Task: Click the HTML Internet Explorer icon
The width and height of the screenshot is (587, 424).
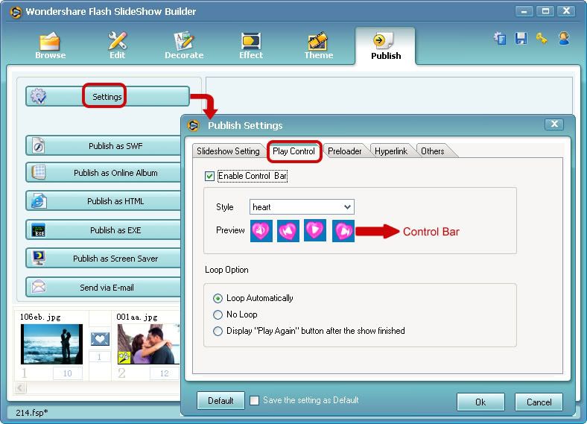Action: tap(39, 201)
